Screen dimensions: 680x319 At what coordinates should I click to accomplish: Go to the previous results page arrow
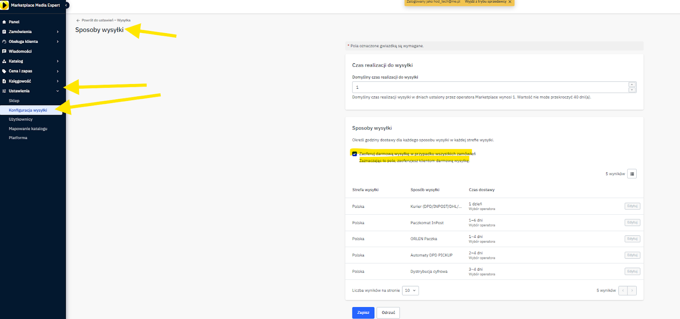coord(623,291)
